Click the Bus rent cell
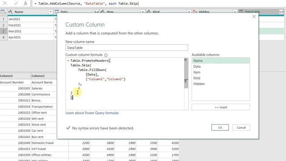This screenshot has width=286, height=161. click(x=44, y=137)
